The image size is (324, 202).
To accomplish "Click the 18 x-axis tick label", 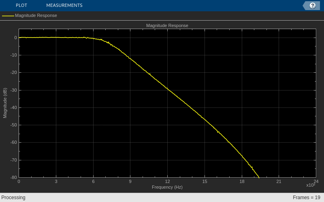I will 242,181.
